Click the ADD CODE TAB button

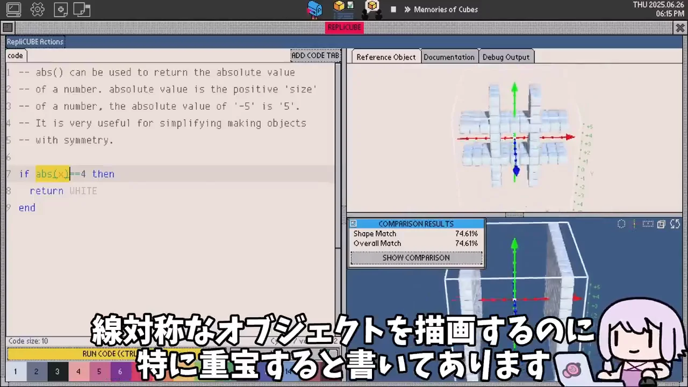[315, 55]
